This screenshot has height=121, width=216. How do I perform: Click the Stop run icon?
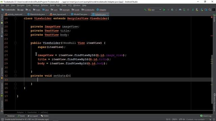click(188, 10)
